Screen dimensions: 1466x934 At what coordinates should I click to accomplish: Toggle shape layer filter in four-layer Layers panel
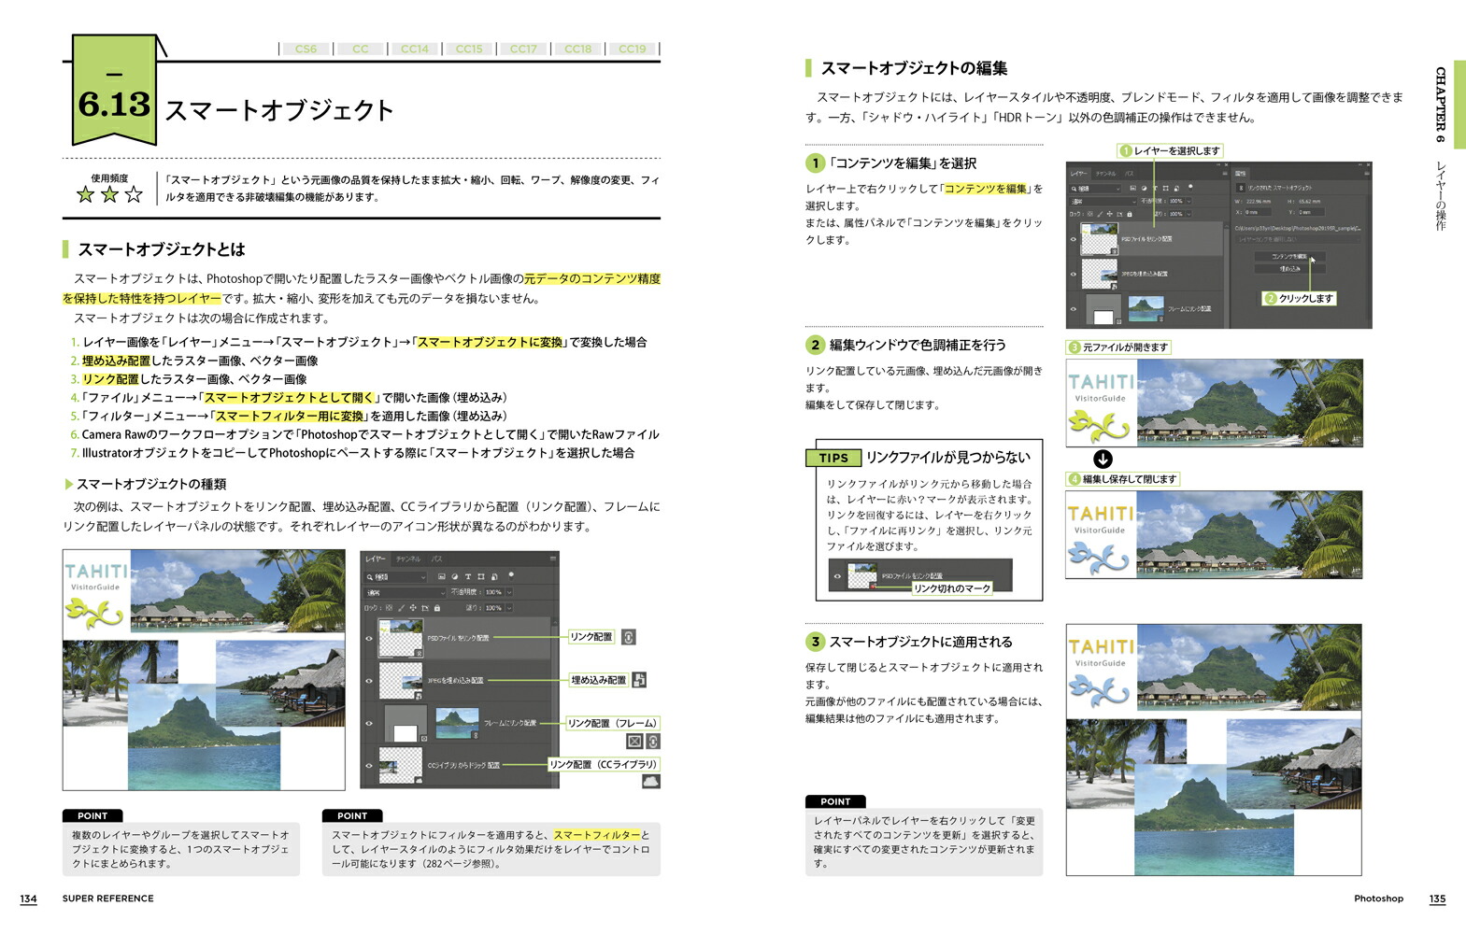pos(481,576)
